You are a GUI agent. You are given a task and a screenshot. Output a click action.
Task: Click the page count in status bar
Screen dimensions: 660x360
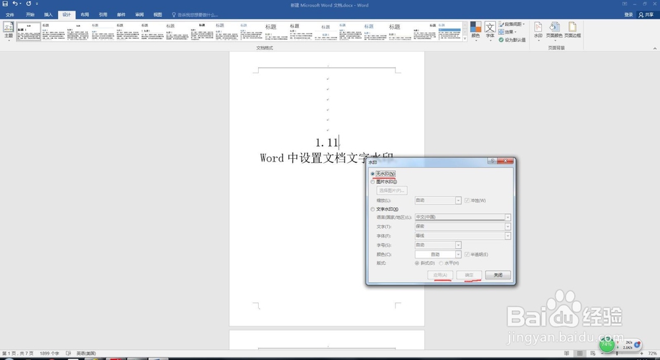(18, 353)
